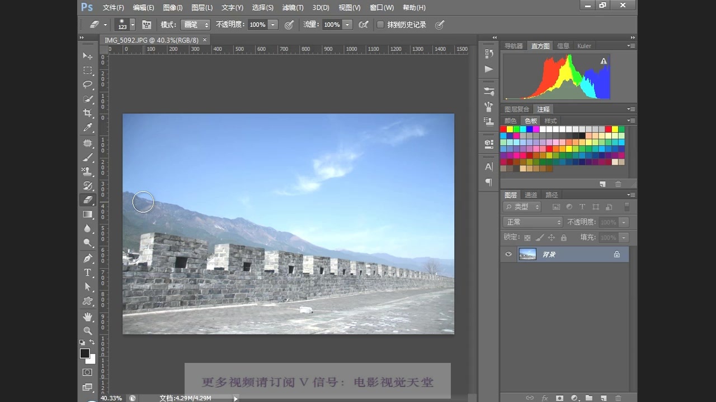Image resolution: width=716 pixels, height=402 pixels.
Task: Select the Gradient tool
Action: point(88,214)
